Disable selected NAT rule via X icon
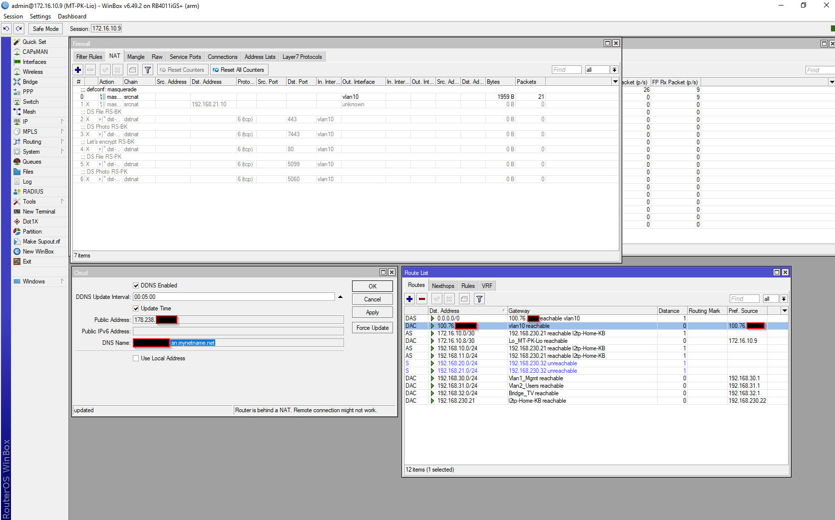The image size is (835, 520). tap(118, 69)
